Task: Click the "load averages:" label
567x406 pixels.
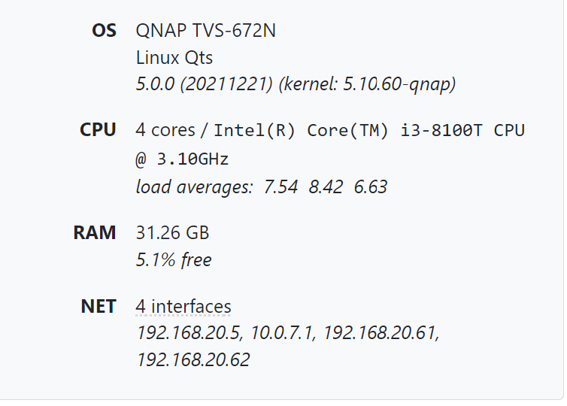Action: click(x=194, y=186)
